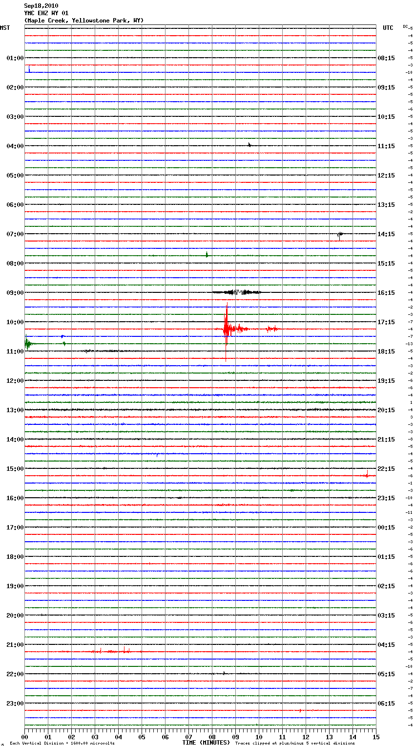415x750 pixels.
Task: Select the 01:00 MST time label
Action: pos(15,58)
